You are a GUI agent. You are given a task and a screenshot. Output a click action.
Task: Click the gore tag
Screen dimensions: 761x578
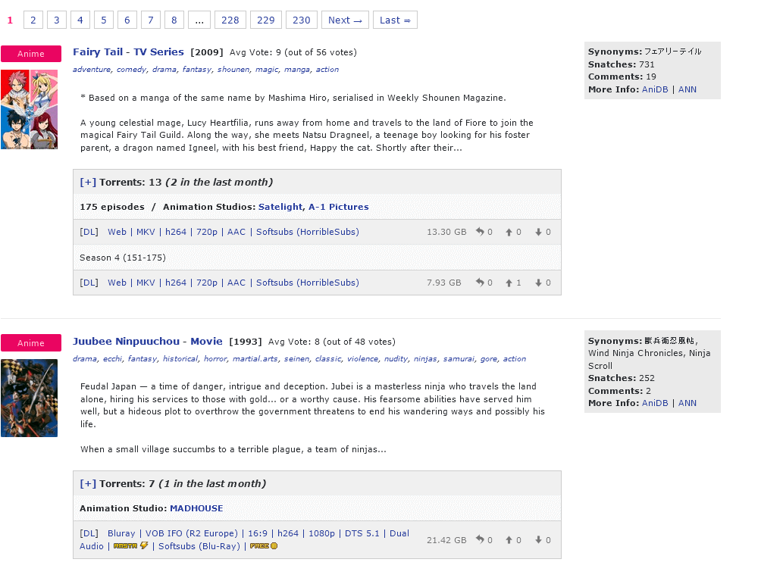[x=488, y=359]
